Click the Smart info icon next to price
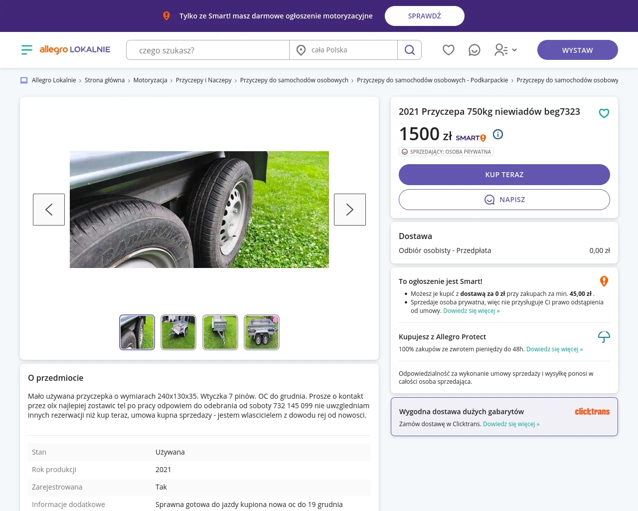The image size is (638, 511). [498, 134]
